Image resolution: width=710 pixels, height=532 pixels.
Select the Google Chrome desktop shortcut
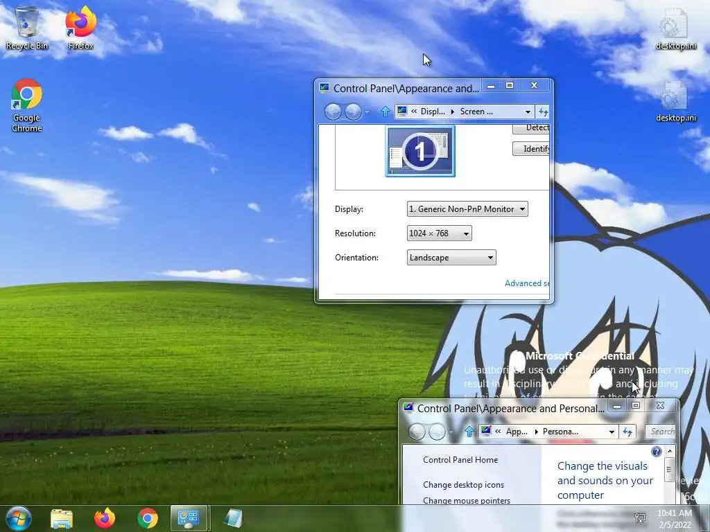click(x=27, y=105)
